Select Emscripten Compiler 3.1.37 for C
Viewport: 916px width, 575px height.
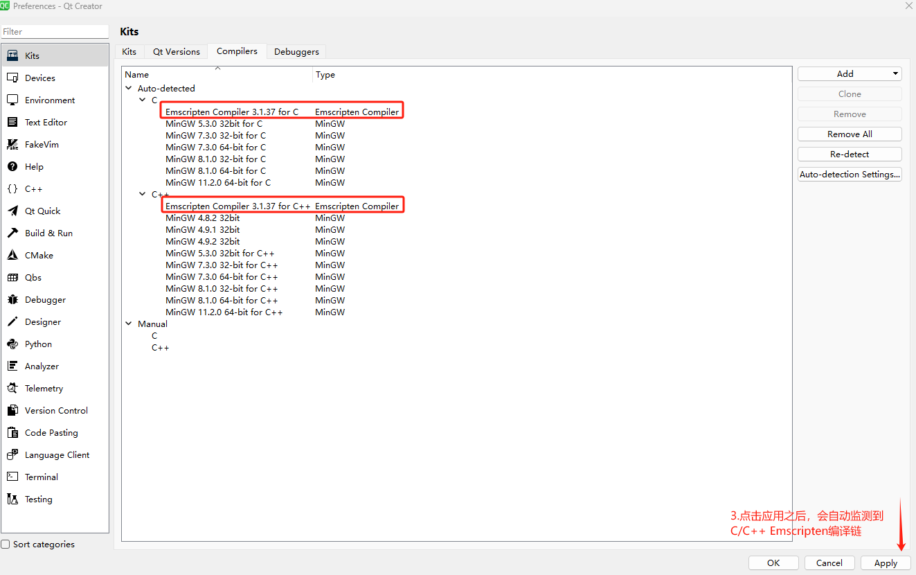point(232,112)
